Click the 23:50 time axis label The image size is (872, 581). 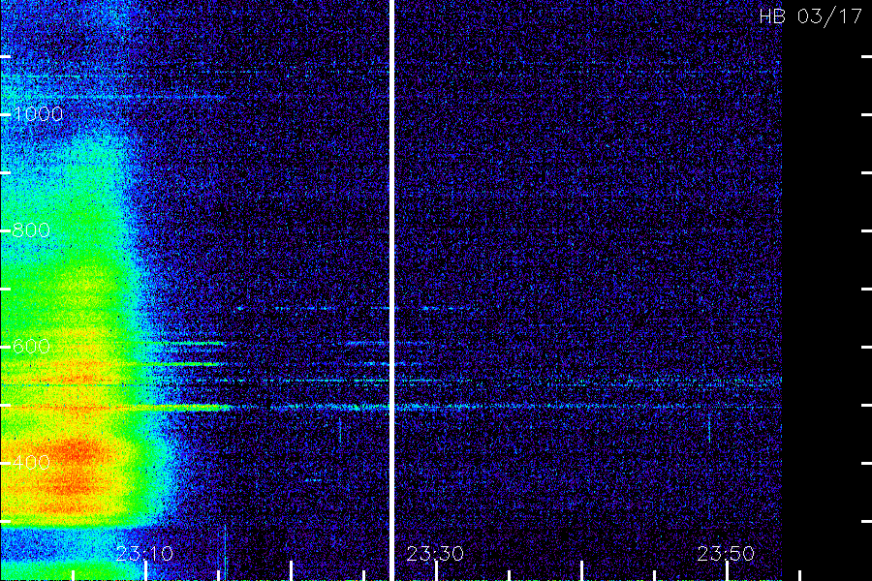click(726, 554)
